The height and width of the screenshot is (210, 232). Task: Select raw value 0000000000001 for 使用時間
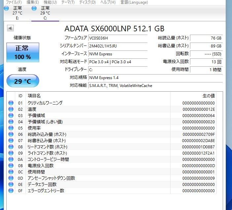[x=199, y=172]
